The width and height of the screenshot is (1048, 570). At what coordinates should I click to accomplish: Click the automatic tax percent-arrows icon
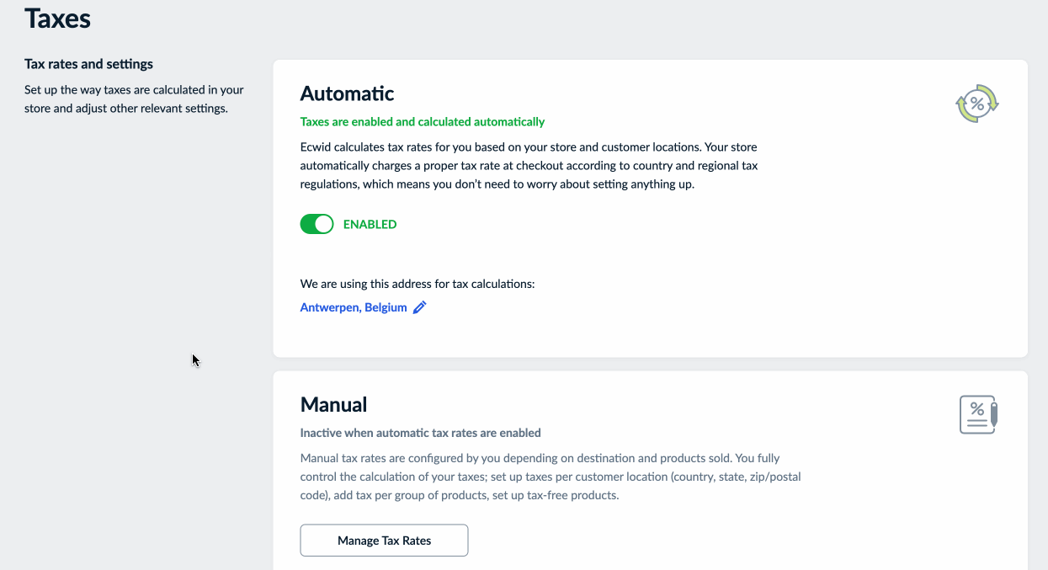976,104
